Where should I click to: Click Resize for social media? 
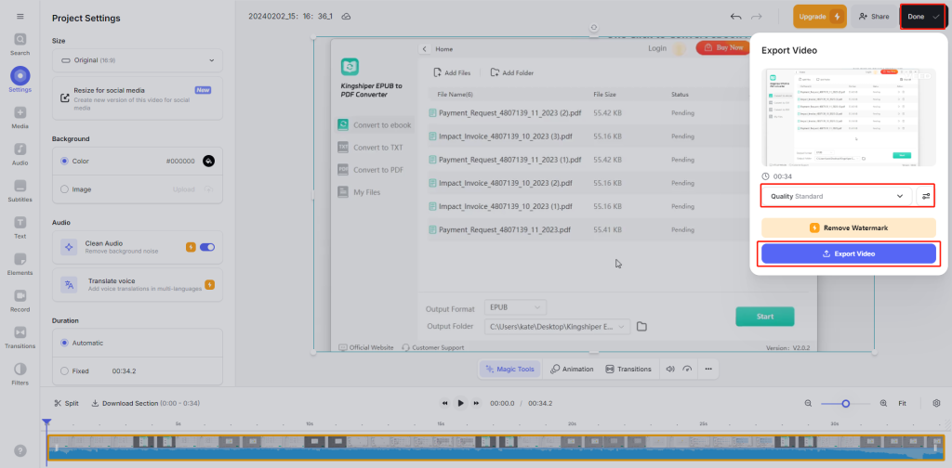pos(138,98)
